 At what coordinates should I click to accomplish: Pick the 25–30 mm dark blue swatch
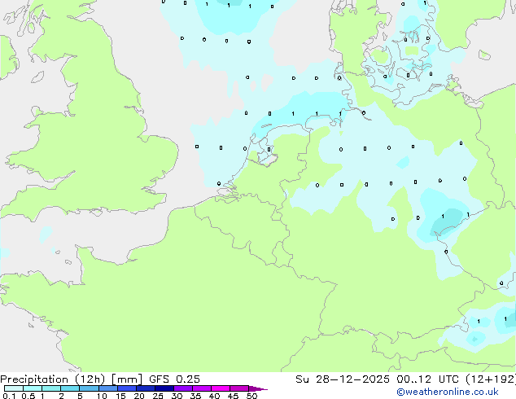(164, 388)
